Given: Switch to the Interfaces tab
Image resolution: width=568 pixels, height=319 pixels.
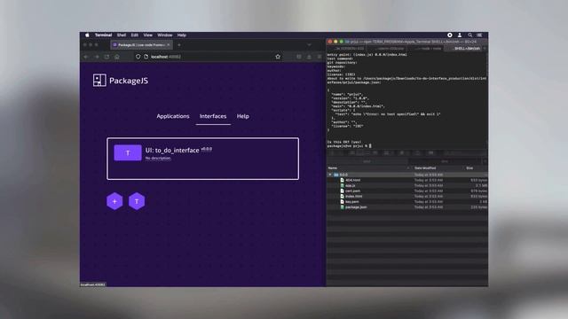Looking at the screenshot, I should click(x=213, y=116).
